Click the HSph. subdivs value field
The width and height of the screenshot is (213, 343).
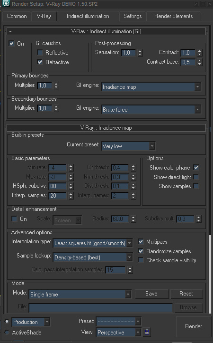tap(57, 186)
